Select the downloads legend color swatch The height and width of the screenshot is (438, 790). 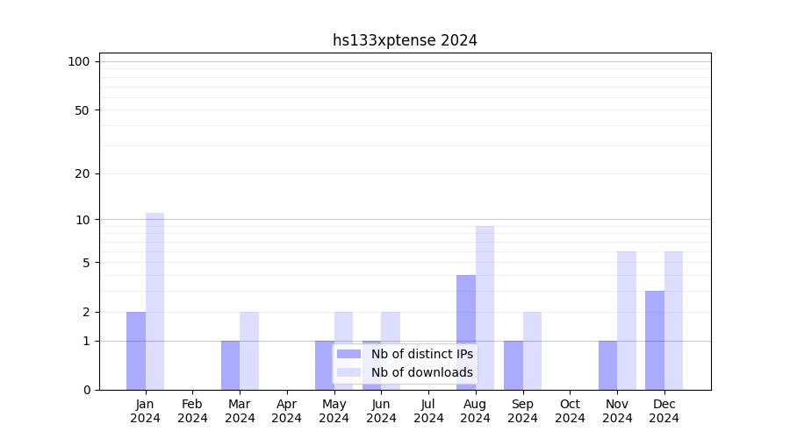pyautogui.click(x=348, y=372)
